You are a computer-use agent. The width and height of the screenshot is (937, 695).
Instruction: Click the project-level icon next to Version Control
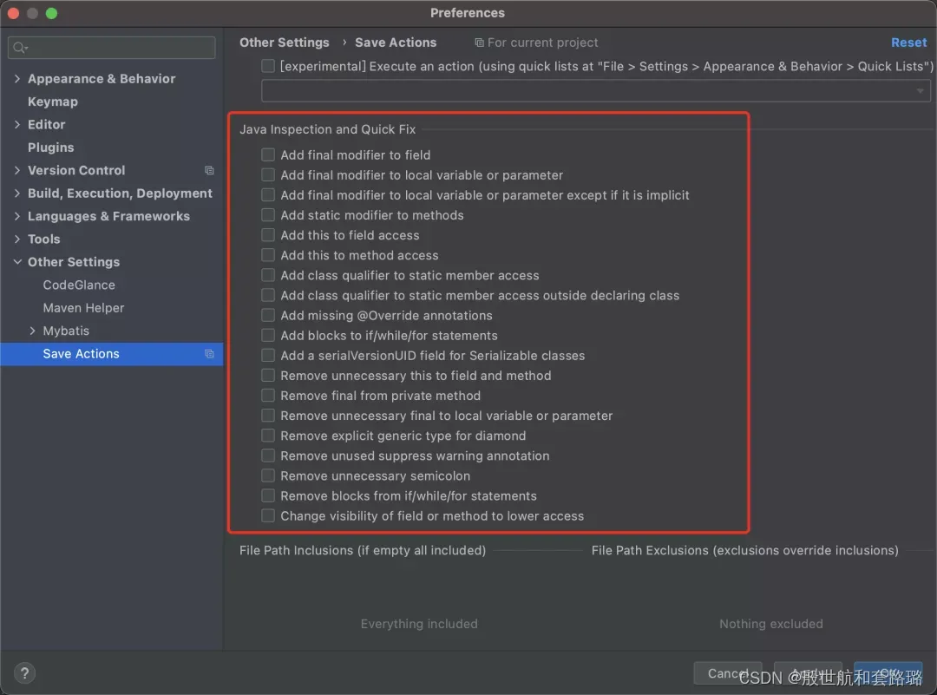coord(209,170)
